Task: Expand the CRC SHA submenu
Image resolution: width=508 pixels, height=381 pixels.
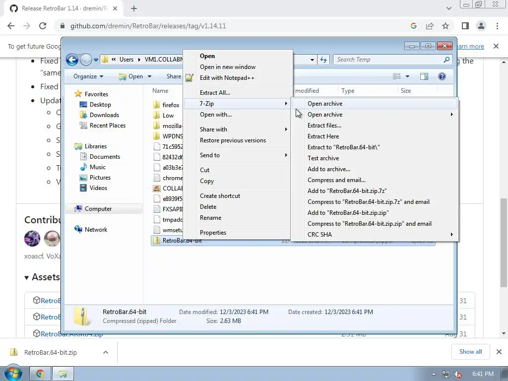Action: click(x=375, y=234)
